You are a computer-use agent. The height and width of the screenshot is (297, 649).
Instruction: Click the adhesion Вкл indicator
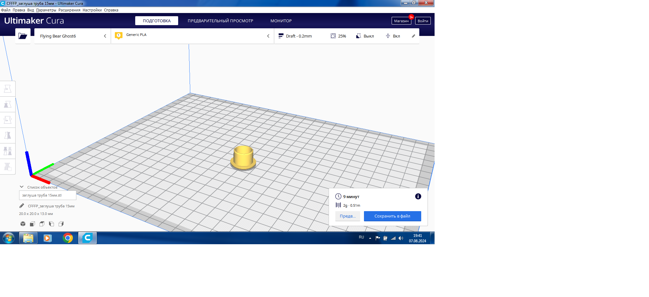(x=393, y=36)
